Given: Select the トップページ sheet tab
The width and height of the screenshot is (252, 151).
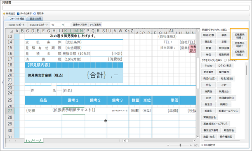Looking at the screenshot, I should click(33, 141).
